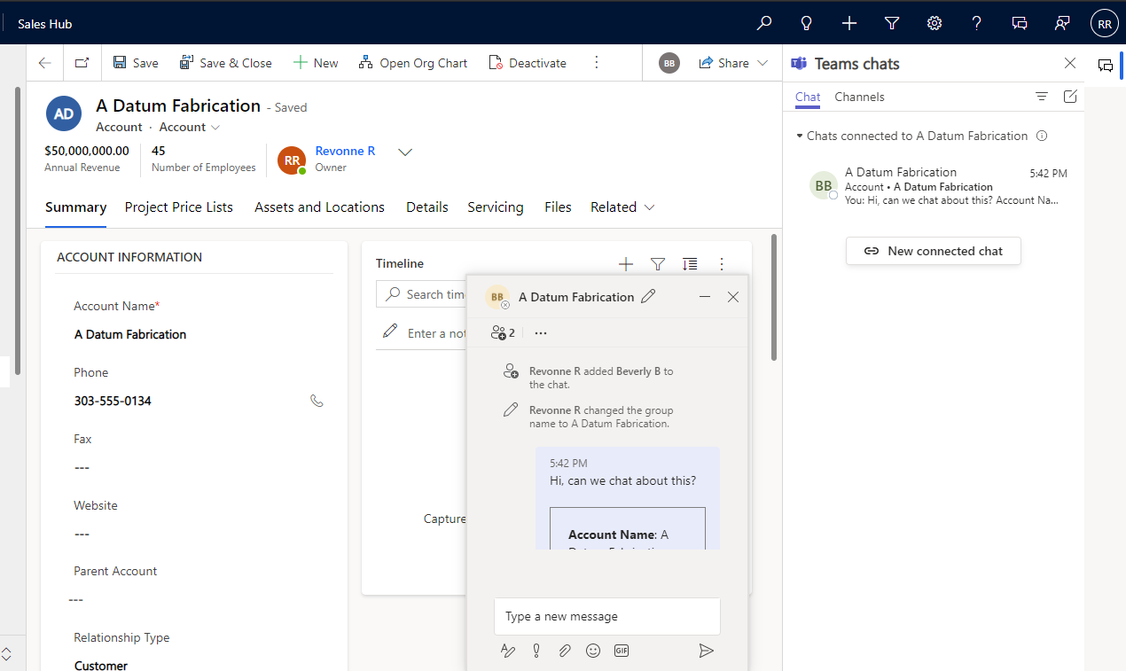Open the RR user profile avatar
Screen dimensions: 1126x671
pyautogui.click(x=1105, y=24)
